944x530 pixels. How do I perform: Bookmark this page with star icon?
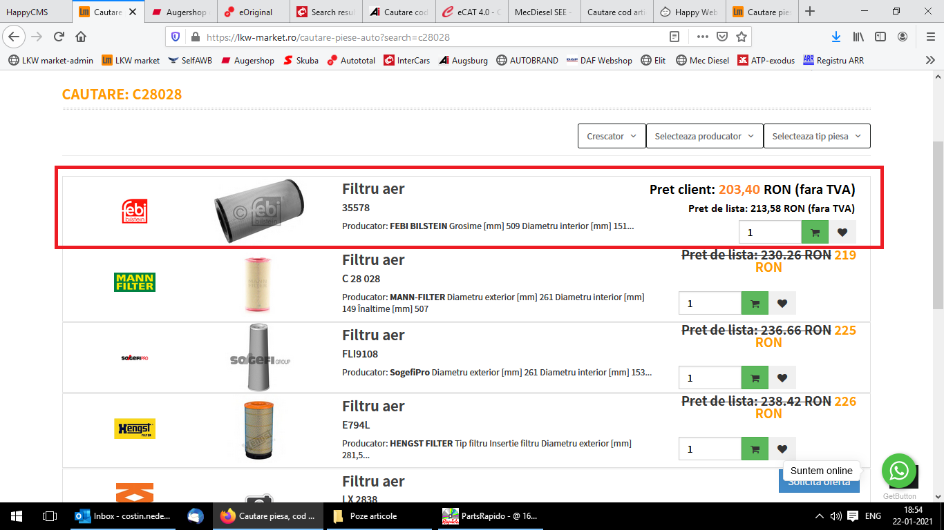point(742,37)
